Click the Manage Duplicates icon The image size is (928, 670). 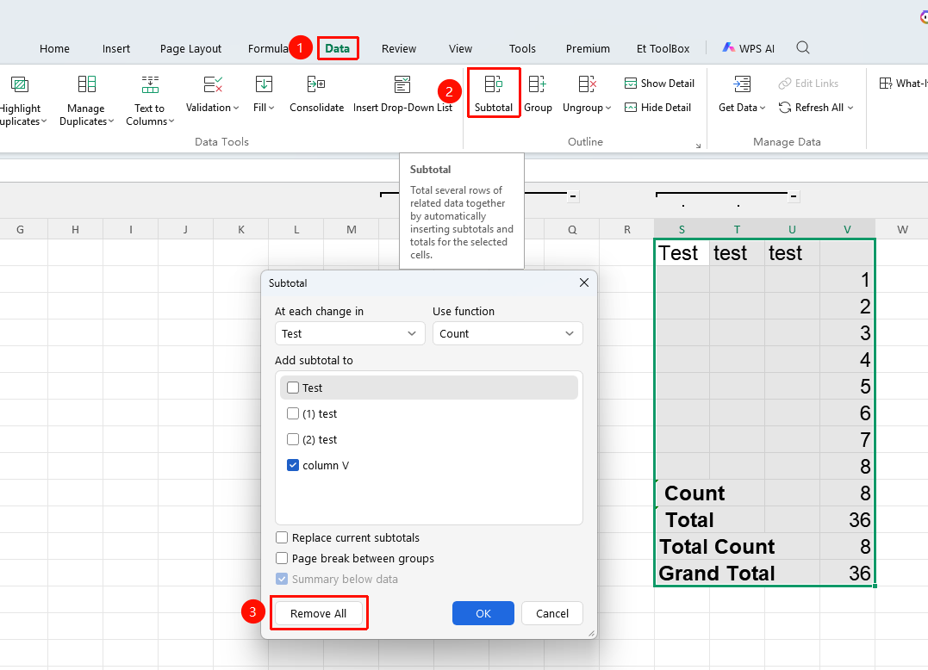coord(86,84)
